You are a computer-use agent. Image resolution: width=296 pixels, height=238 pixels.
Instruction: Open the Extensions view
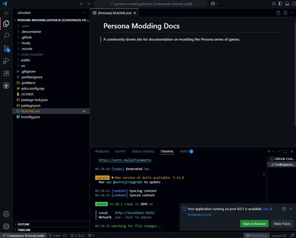pos(6,73)
